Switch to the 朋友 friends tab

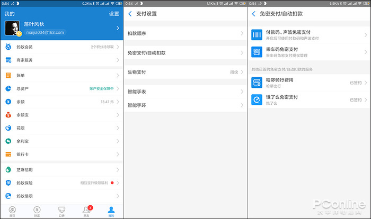pos(86,212)
